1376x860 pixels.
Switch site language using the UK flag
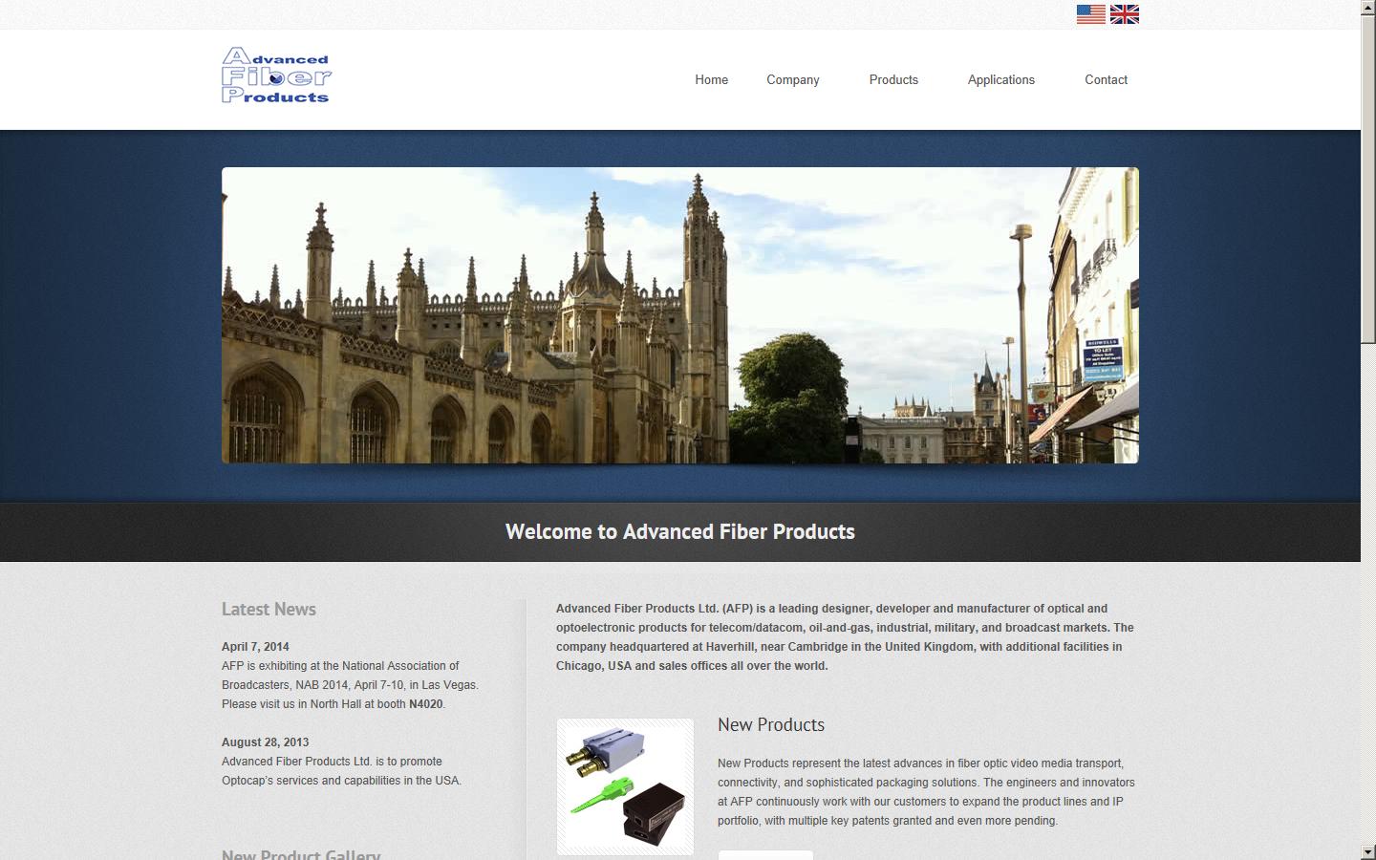(1125, 13)
